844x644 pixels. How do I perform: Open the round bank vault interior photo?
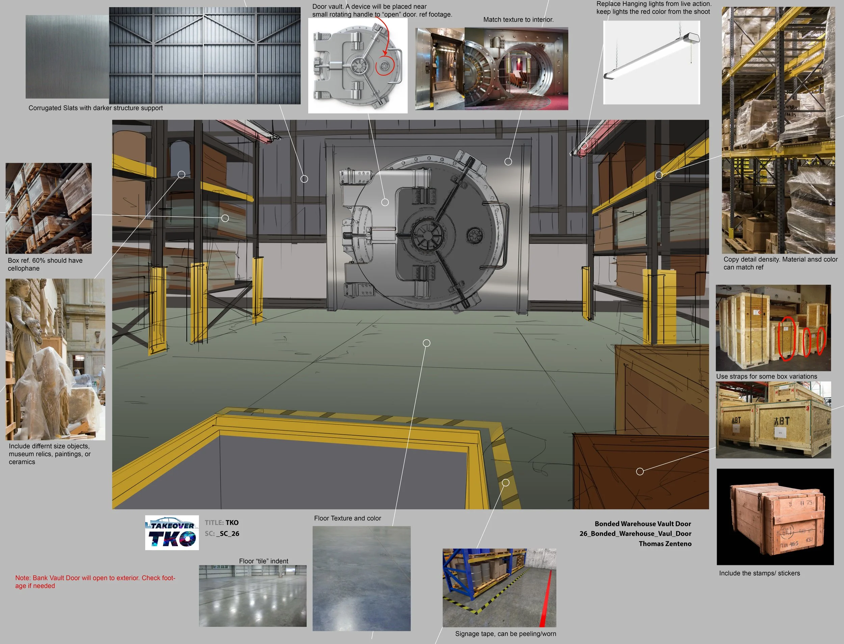point(516,69)
